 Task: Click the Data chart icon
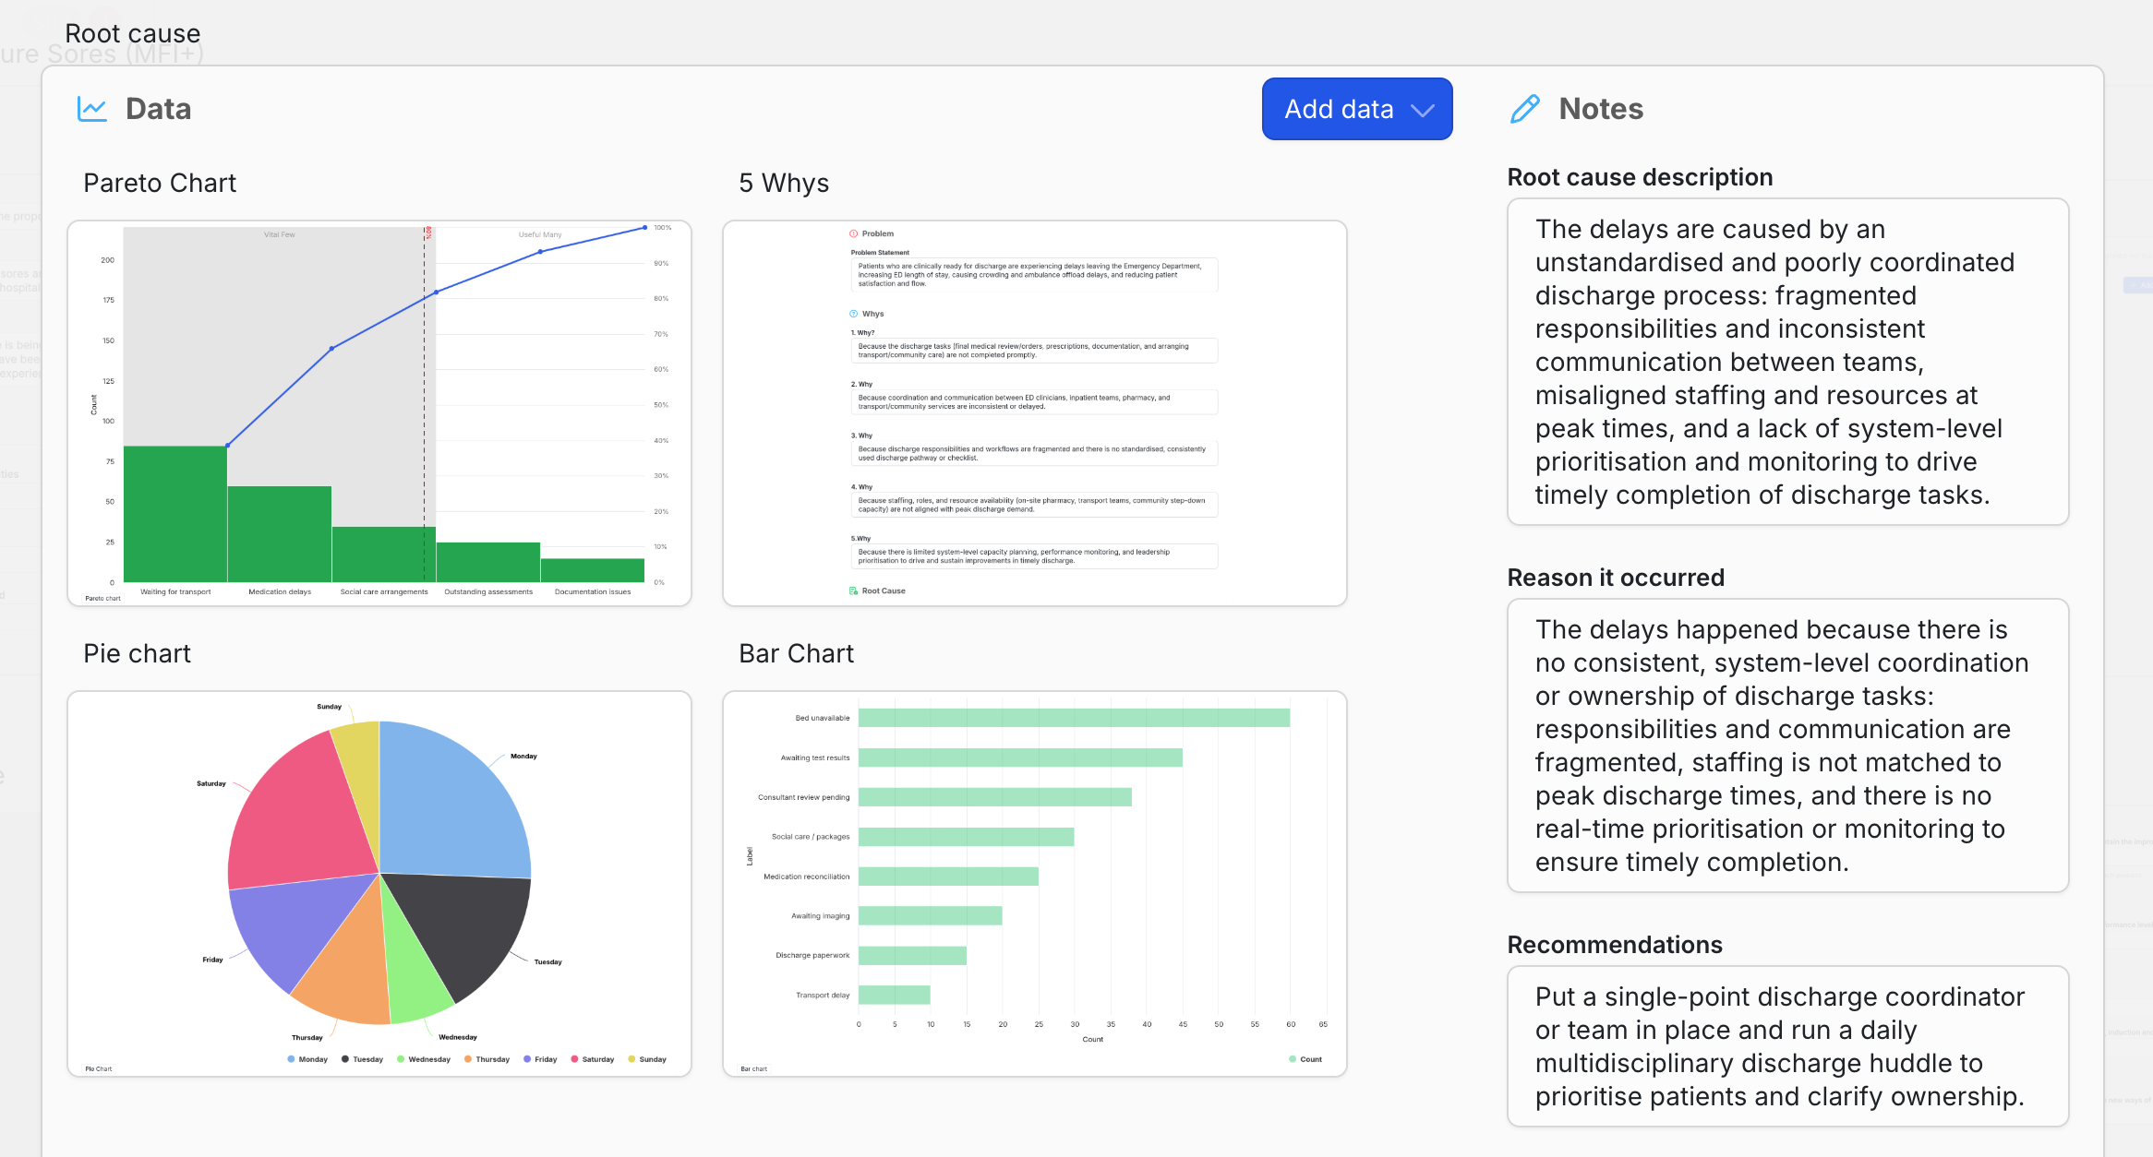(91, 109)
